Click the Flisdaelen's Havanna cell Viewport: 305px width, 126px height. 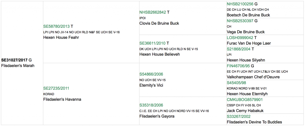click(91, 94)
